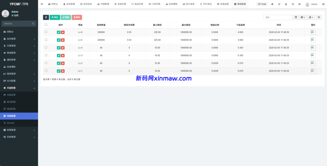The height and width of the screenshot is (166, 327).
Task: Click the red 删除 toolbar button
Action: [x=77, y=17]
